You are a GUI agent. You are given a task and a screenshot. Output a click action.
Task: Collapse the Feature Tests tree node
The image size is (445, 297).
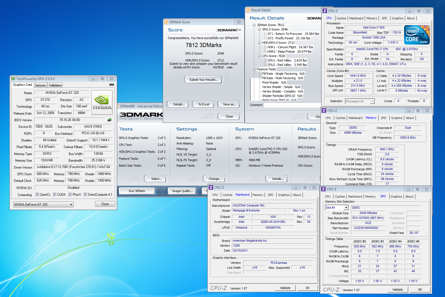pos(254,69)
